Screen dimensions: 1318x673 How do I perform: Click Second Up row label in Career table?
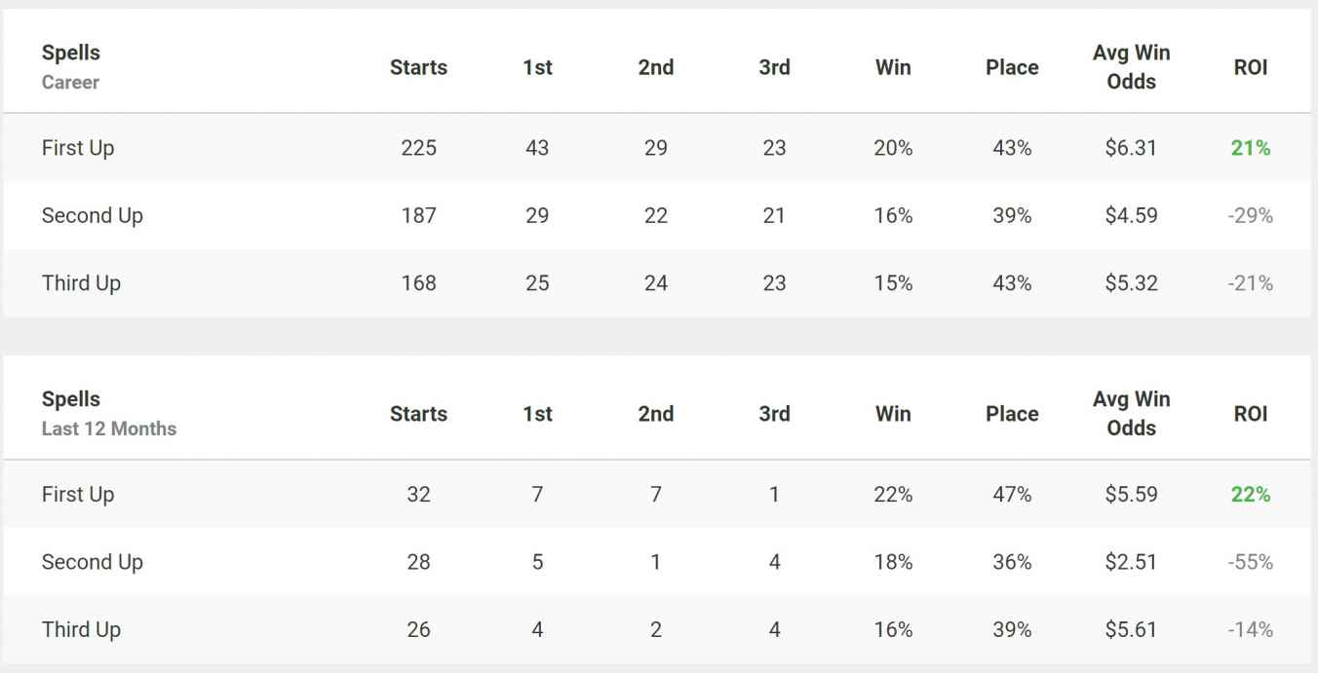pos(93,215)
